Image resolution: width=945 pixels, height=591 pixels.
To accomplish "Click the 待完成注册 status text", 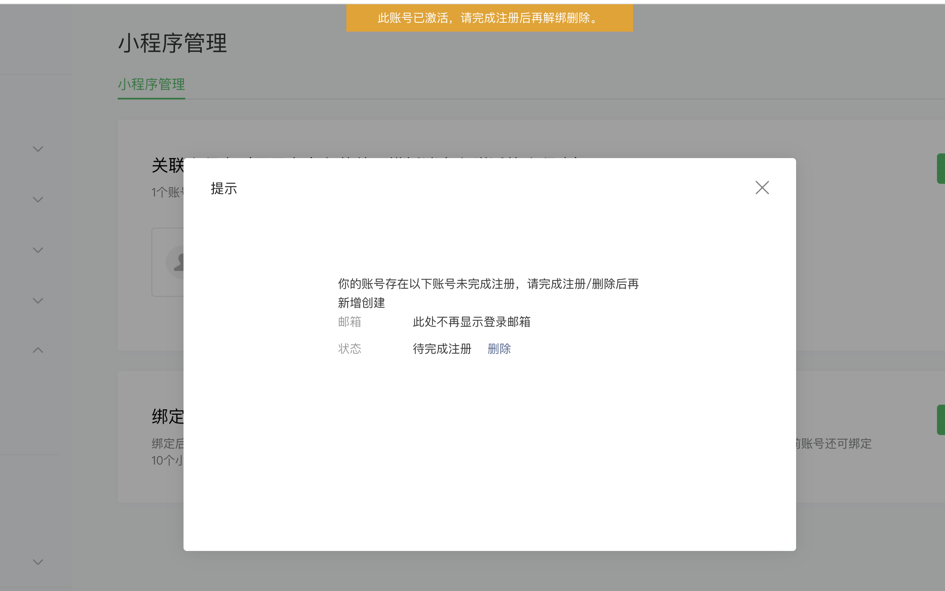I will click(442, 349).
